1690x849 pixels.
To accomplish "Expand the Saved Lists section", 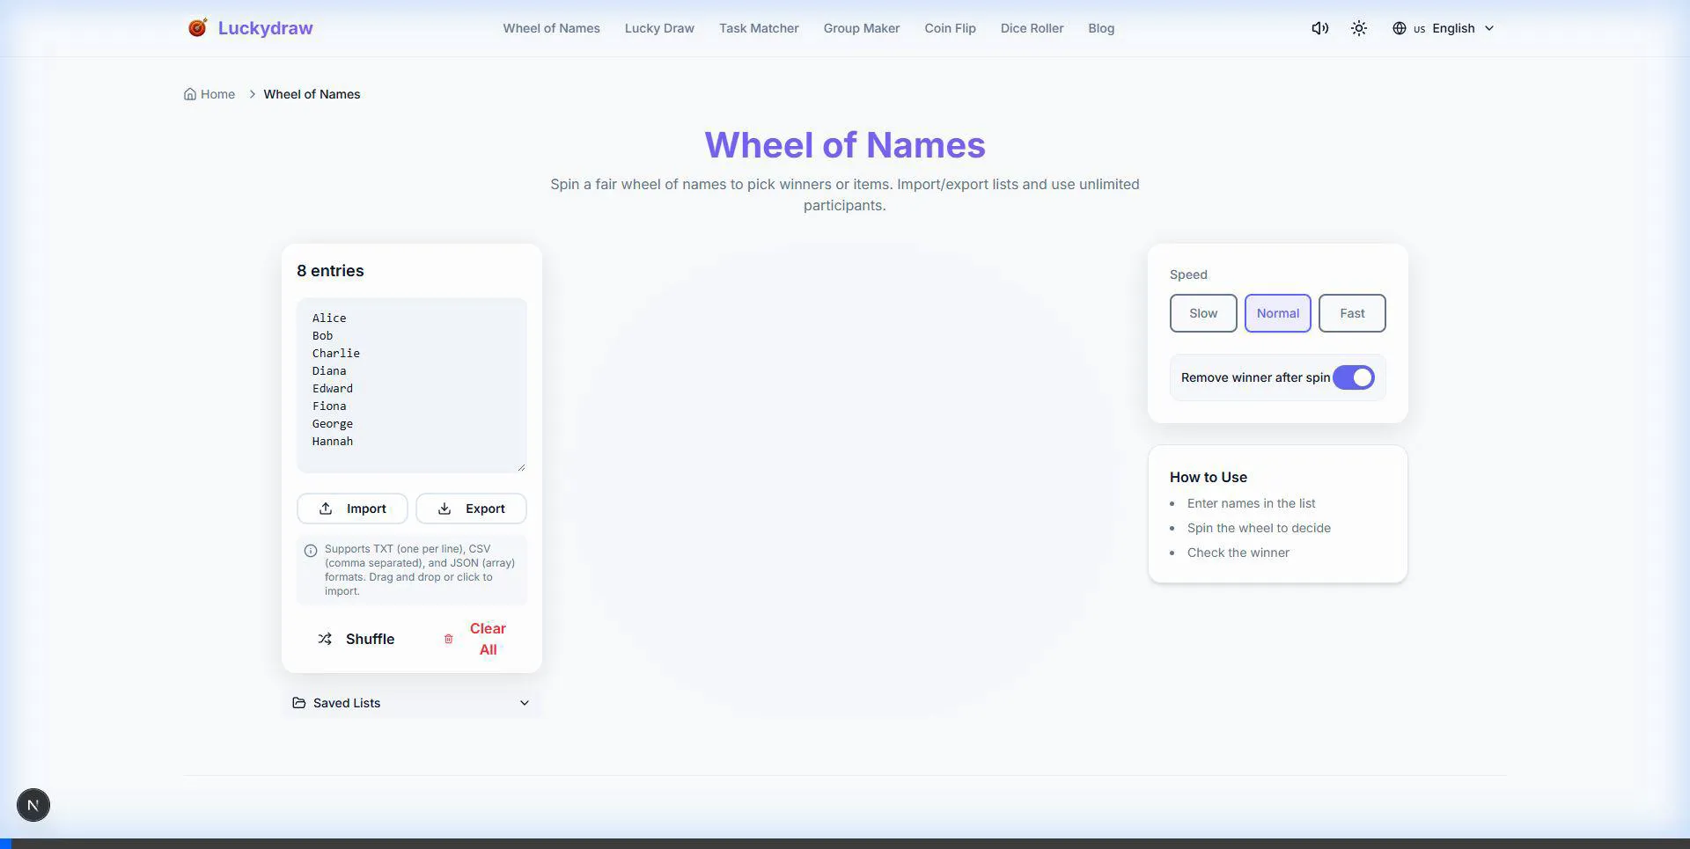I will (x=411, y=703).
